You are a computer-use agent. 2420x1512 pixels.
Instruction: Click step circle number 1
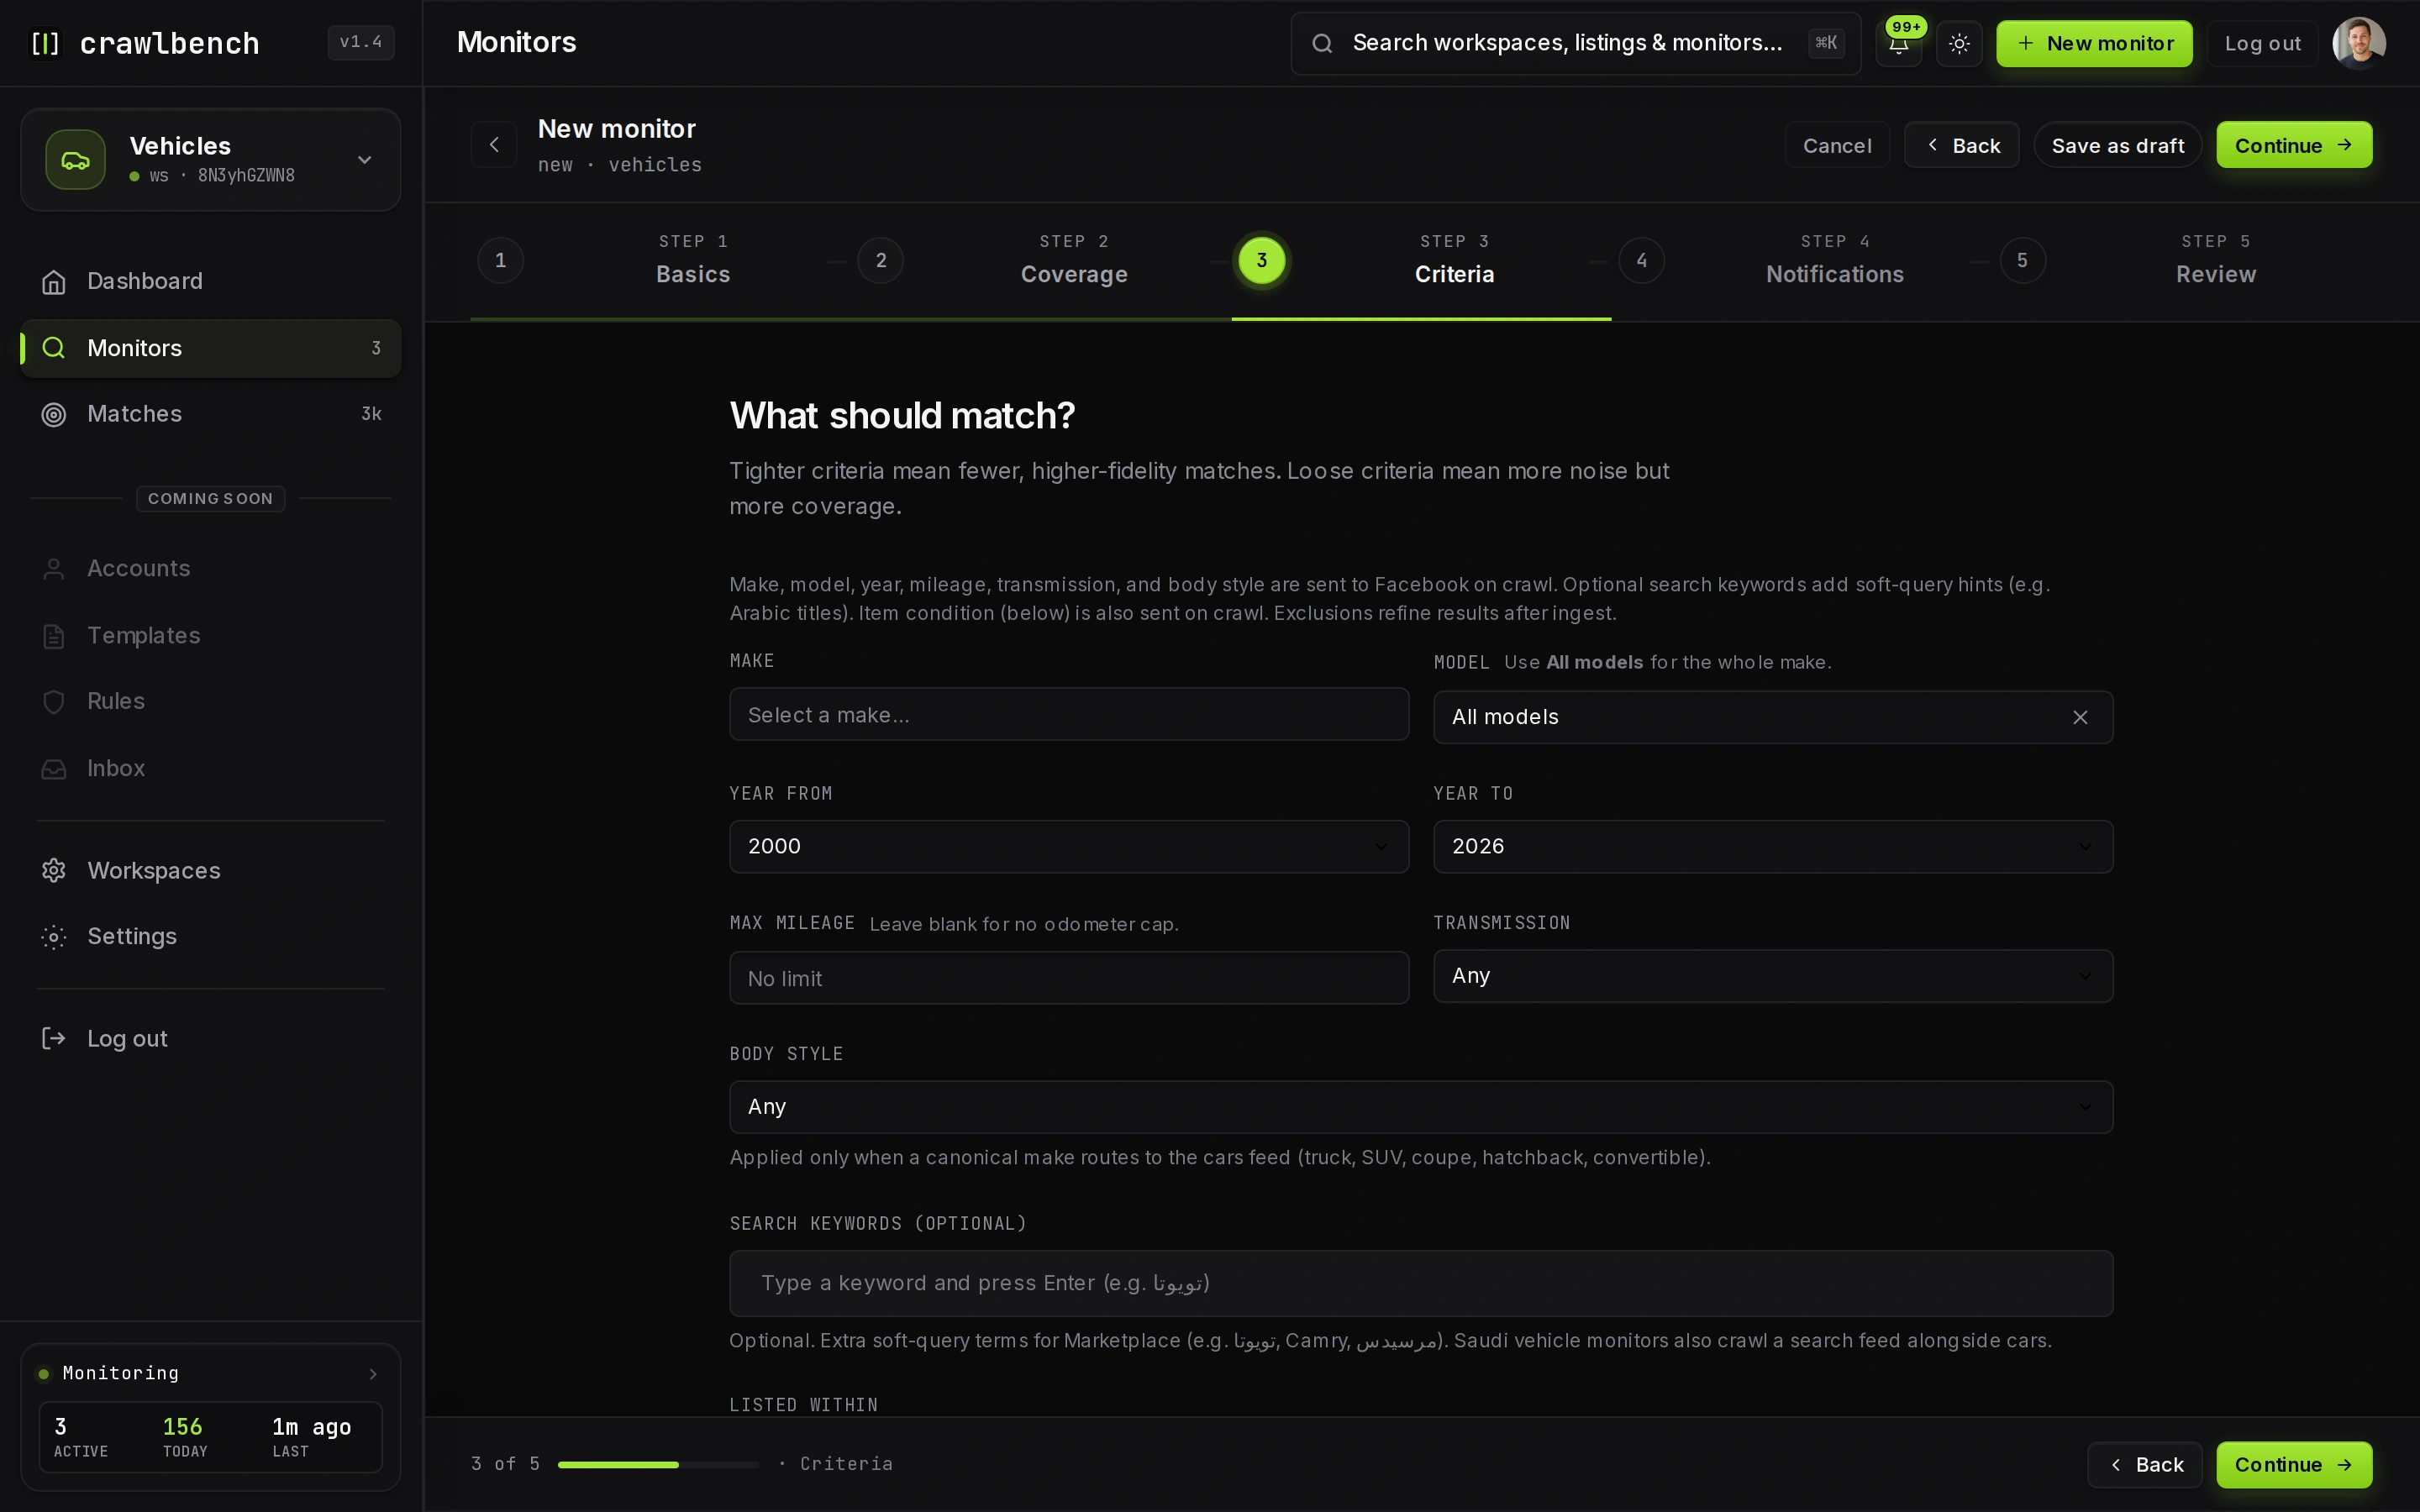501,260
